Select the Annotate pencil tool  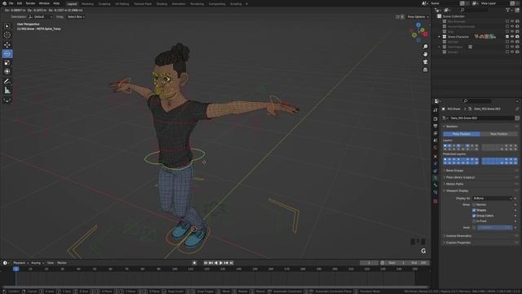pos(7,82)
